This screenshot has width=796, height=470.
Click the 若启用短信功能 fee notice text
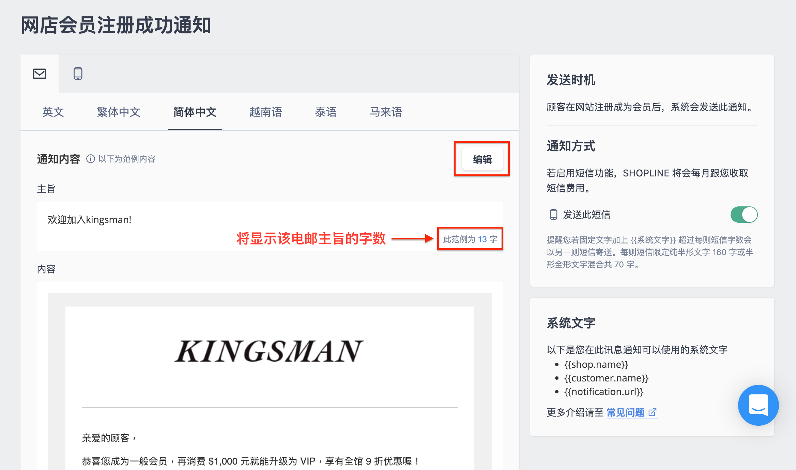[x=647, y=181]
